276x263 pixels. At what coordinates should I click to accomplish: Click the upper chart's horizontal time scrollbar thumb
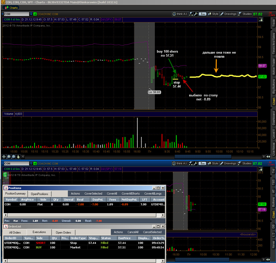pyautogui.click(x=203, y=156)
